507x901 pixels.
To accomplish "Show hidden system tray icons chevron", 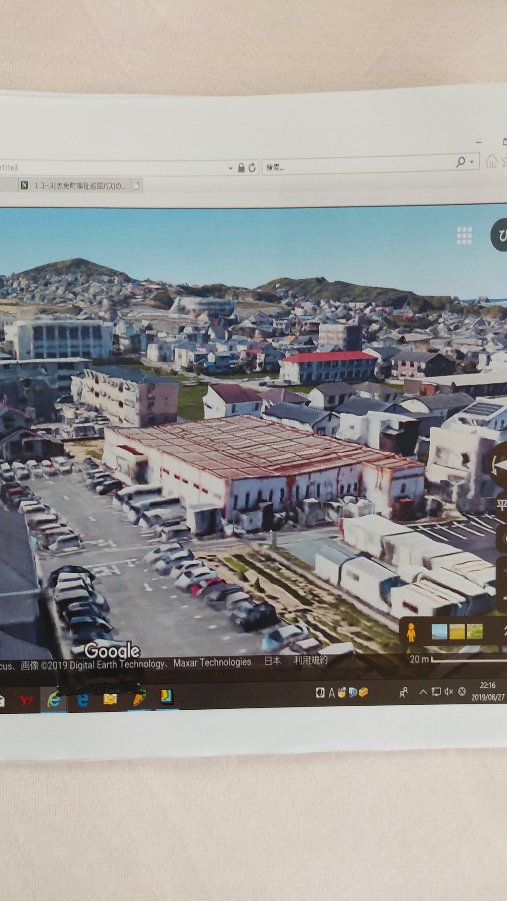I will (423, 692).
